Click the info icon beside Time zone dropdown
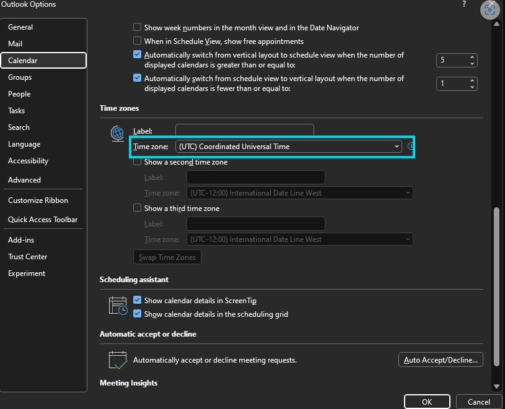Viewport: 505px width, 409px height. tap(411, 146)
